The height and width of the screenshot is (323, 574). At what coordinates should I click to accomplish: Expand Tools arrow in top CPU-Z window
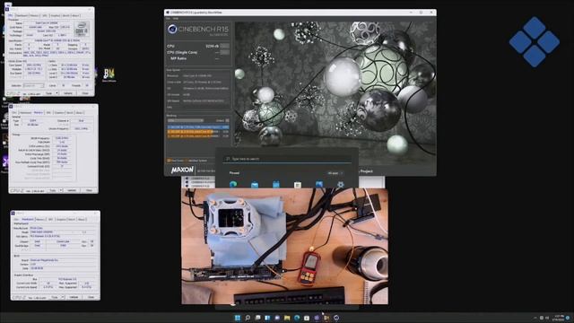(x=57, y=93)
